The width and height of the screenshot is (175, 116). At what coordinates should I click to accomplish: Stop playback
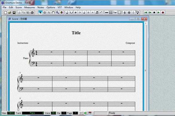coord(154,12)
